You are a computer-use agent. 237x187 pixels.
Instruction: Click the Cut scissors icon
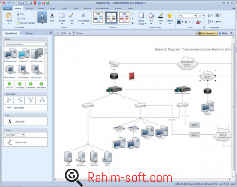18,14
